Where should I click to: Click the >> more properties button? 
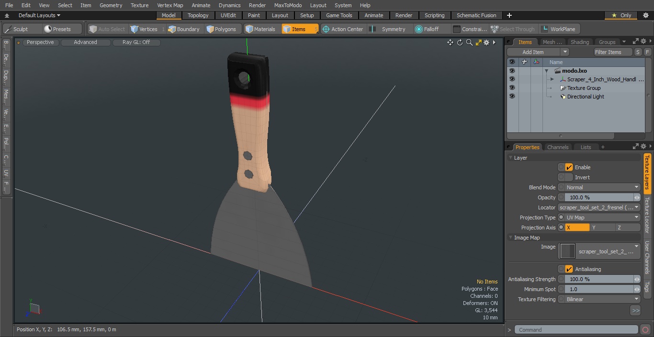(x=635, y=311)
